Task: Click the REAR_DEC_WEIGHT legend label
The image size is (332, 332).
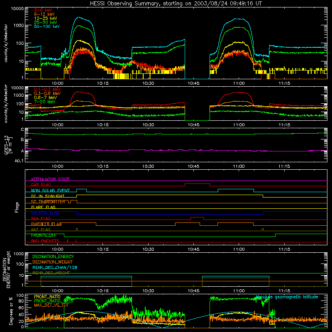Action: pos(51,273)
